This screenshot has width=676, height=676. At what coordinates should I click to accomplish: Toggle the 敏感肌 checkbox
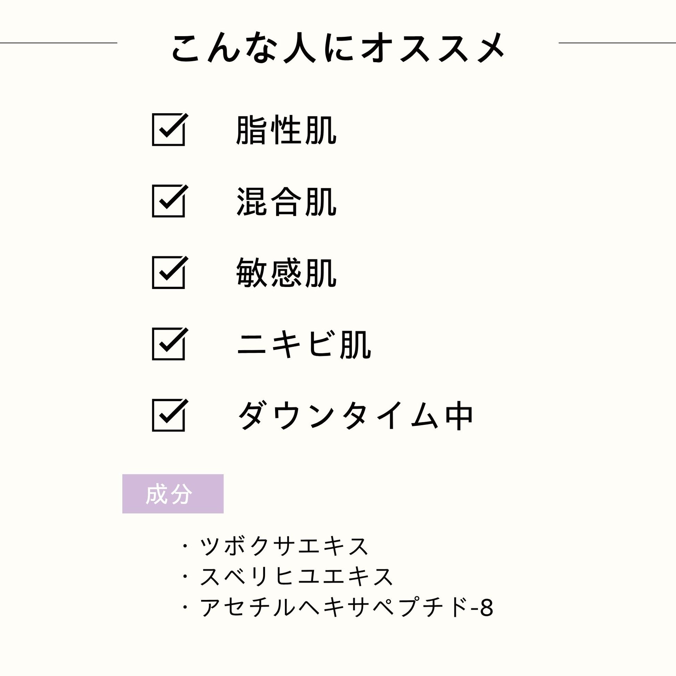pyautogui.click(x=168, y=273)
